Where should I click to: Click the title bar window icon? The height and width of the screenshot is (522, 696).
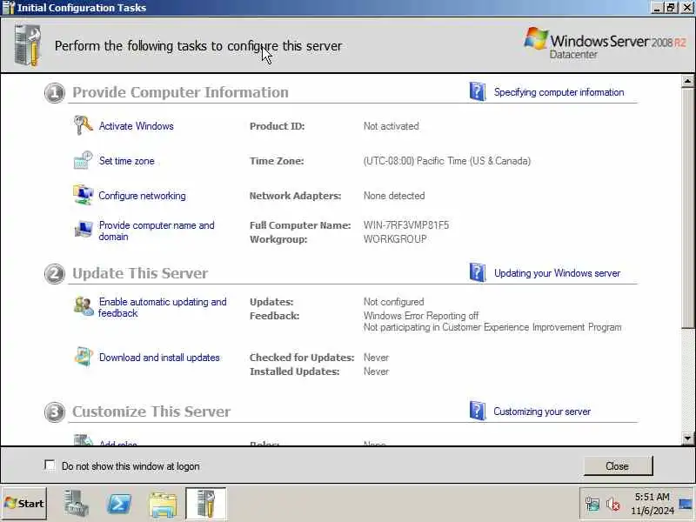pyautogui.click(x=8, y=8)
